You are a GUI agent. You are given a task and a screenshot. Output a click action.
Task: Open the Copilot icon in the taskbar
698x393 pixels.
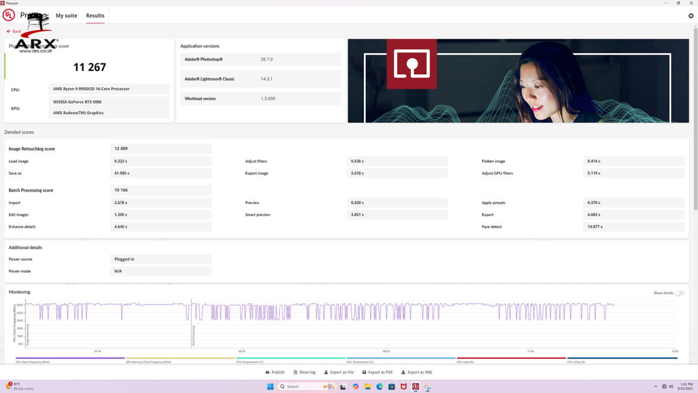(x=355, y=386)
